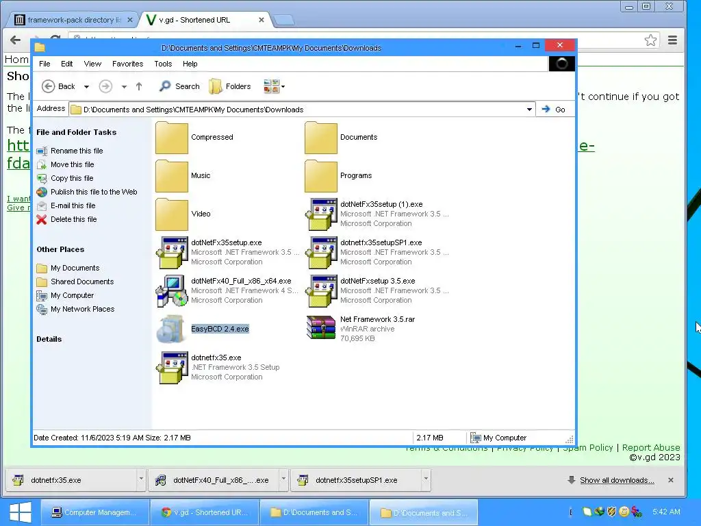Click Chrome back arrow button
Screen dimensions: 701x526
pos(15,40)
